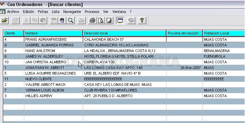Viewport: 246px width, 123px height.
Task: Click the open folder toolbar icon
Action: [5, 20]
